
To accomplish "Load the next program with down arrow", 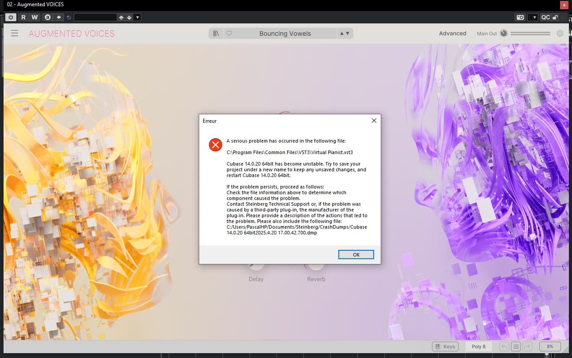I will pos(129,17).
